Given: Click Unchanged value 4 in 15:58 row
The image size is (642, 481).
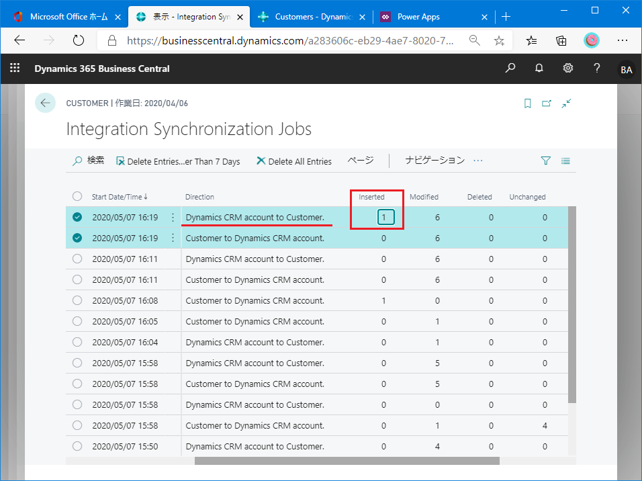Looking at the screenshot, I should pyautogui.click(x=545, y=425).
